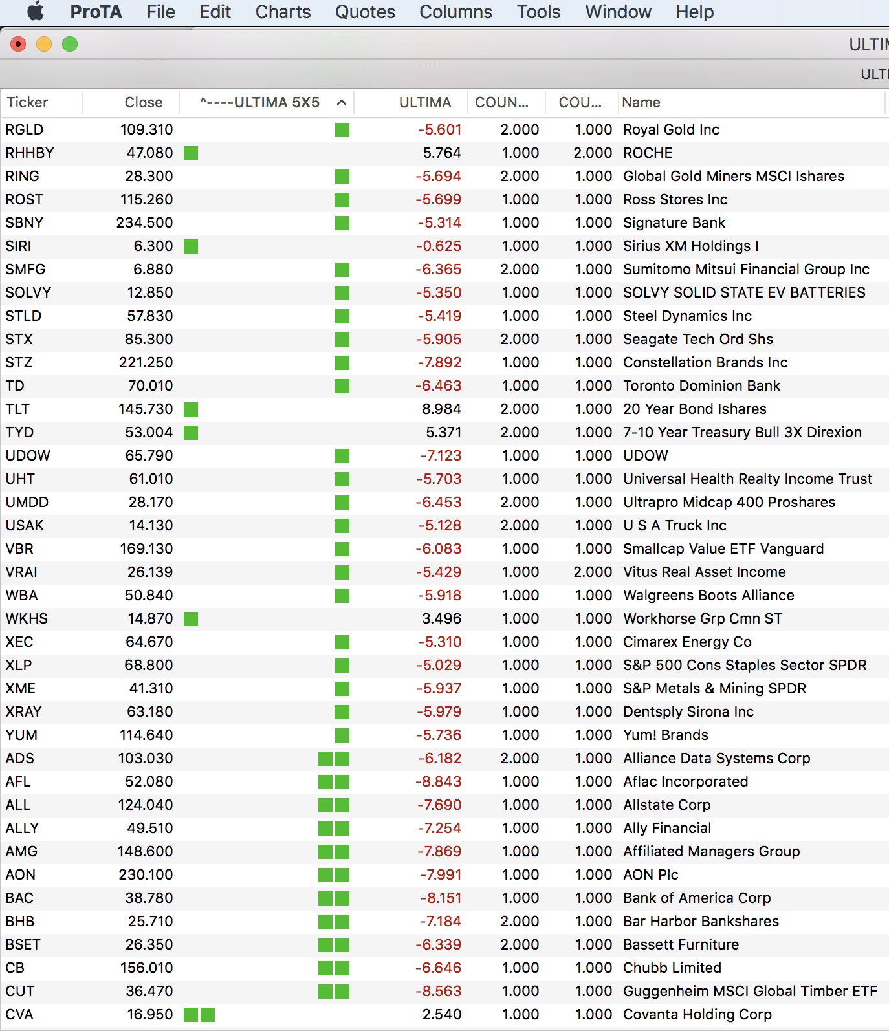Open the Help menu
This screenshot has height=1031, width=889.
[x=694, y=12]
